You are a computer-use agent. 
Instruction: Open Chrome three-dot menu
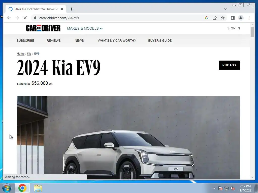click(x=249, y=18)
